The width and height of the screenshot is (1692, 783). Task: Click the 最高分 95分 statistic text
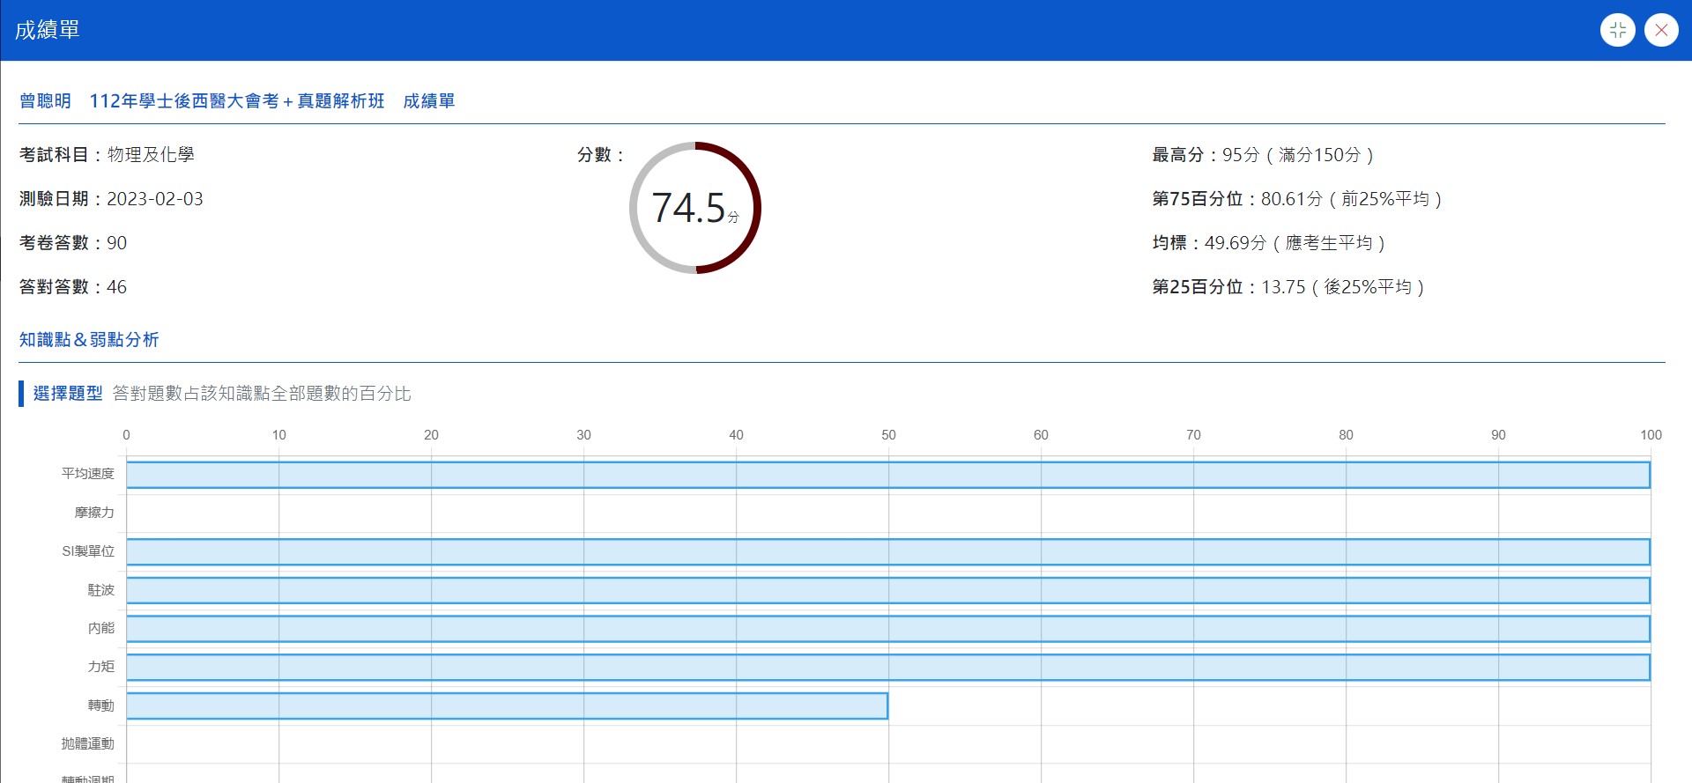[x=1263, y=155]
